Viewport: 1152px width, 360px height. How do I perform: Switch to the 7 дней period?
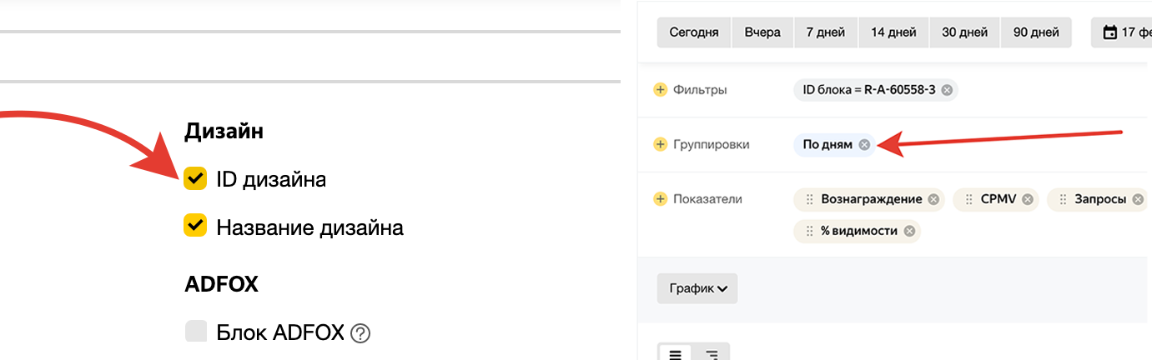point(826,32)
